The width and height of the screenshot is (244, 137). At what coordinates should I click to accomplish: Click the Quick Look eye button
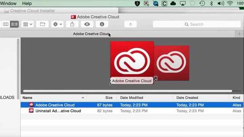87,24
